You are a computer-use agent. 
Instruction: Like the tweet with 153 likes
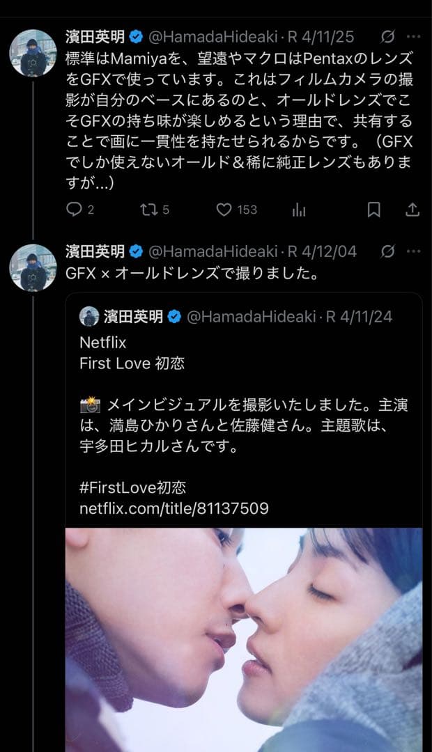[x=224, y=210]
